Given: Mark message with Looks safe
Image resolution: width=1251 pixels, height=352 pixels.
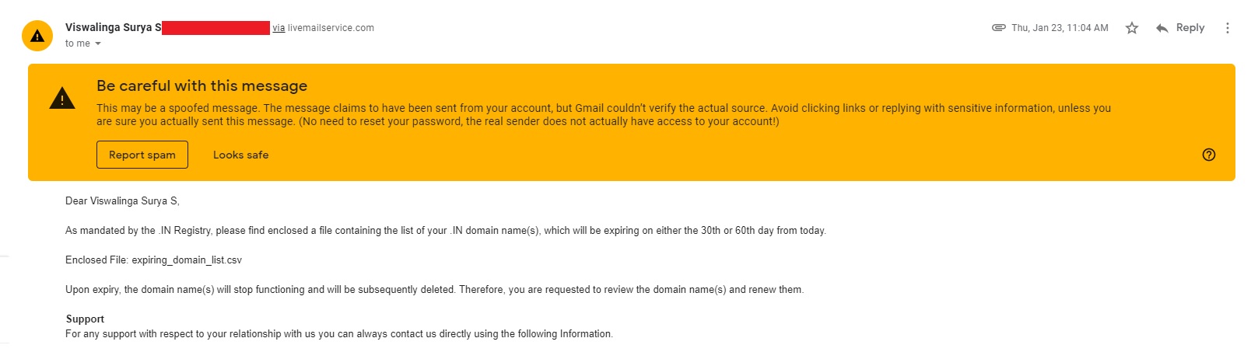Looking at the screenshot, I should 241,155.
